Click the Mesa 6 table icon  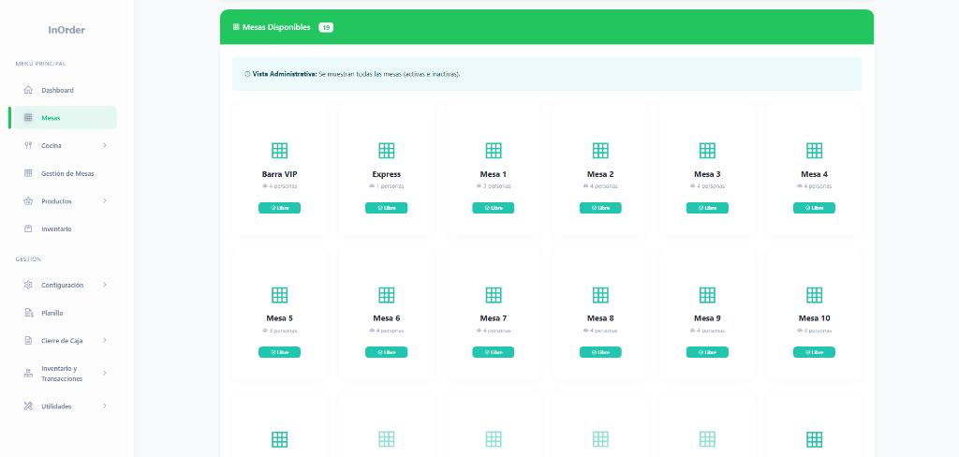(387, 295)
